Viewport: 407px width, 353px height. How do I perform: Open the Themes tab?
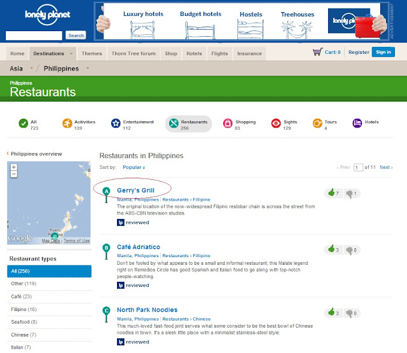[92, 54]
